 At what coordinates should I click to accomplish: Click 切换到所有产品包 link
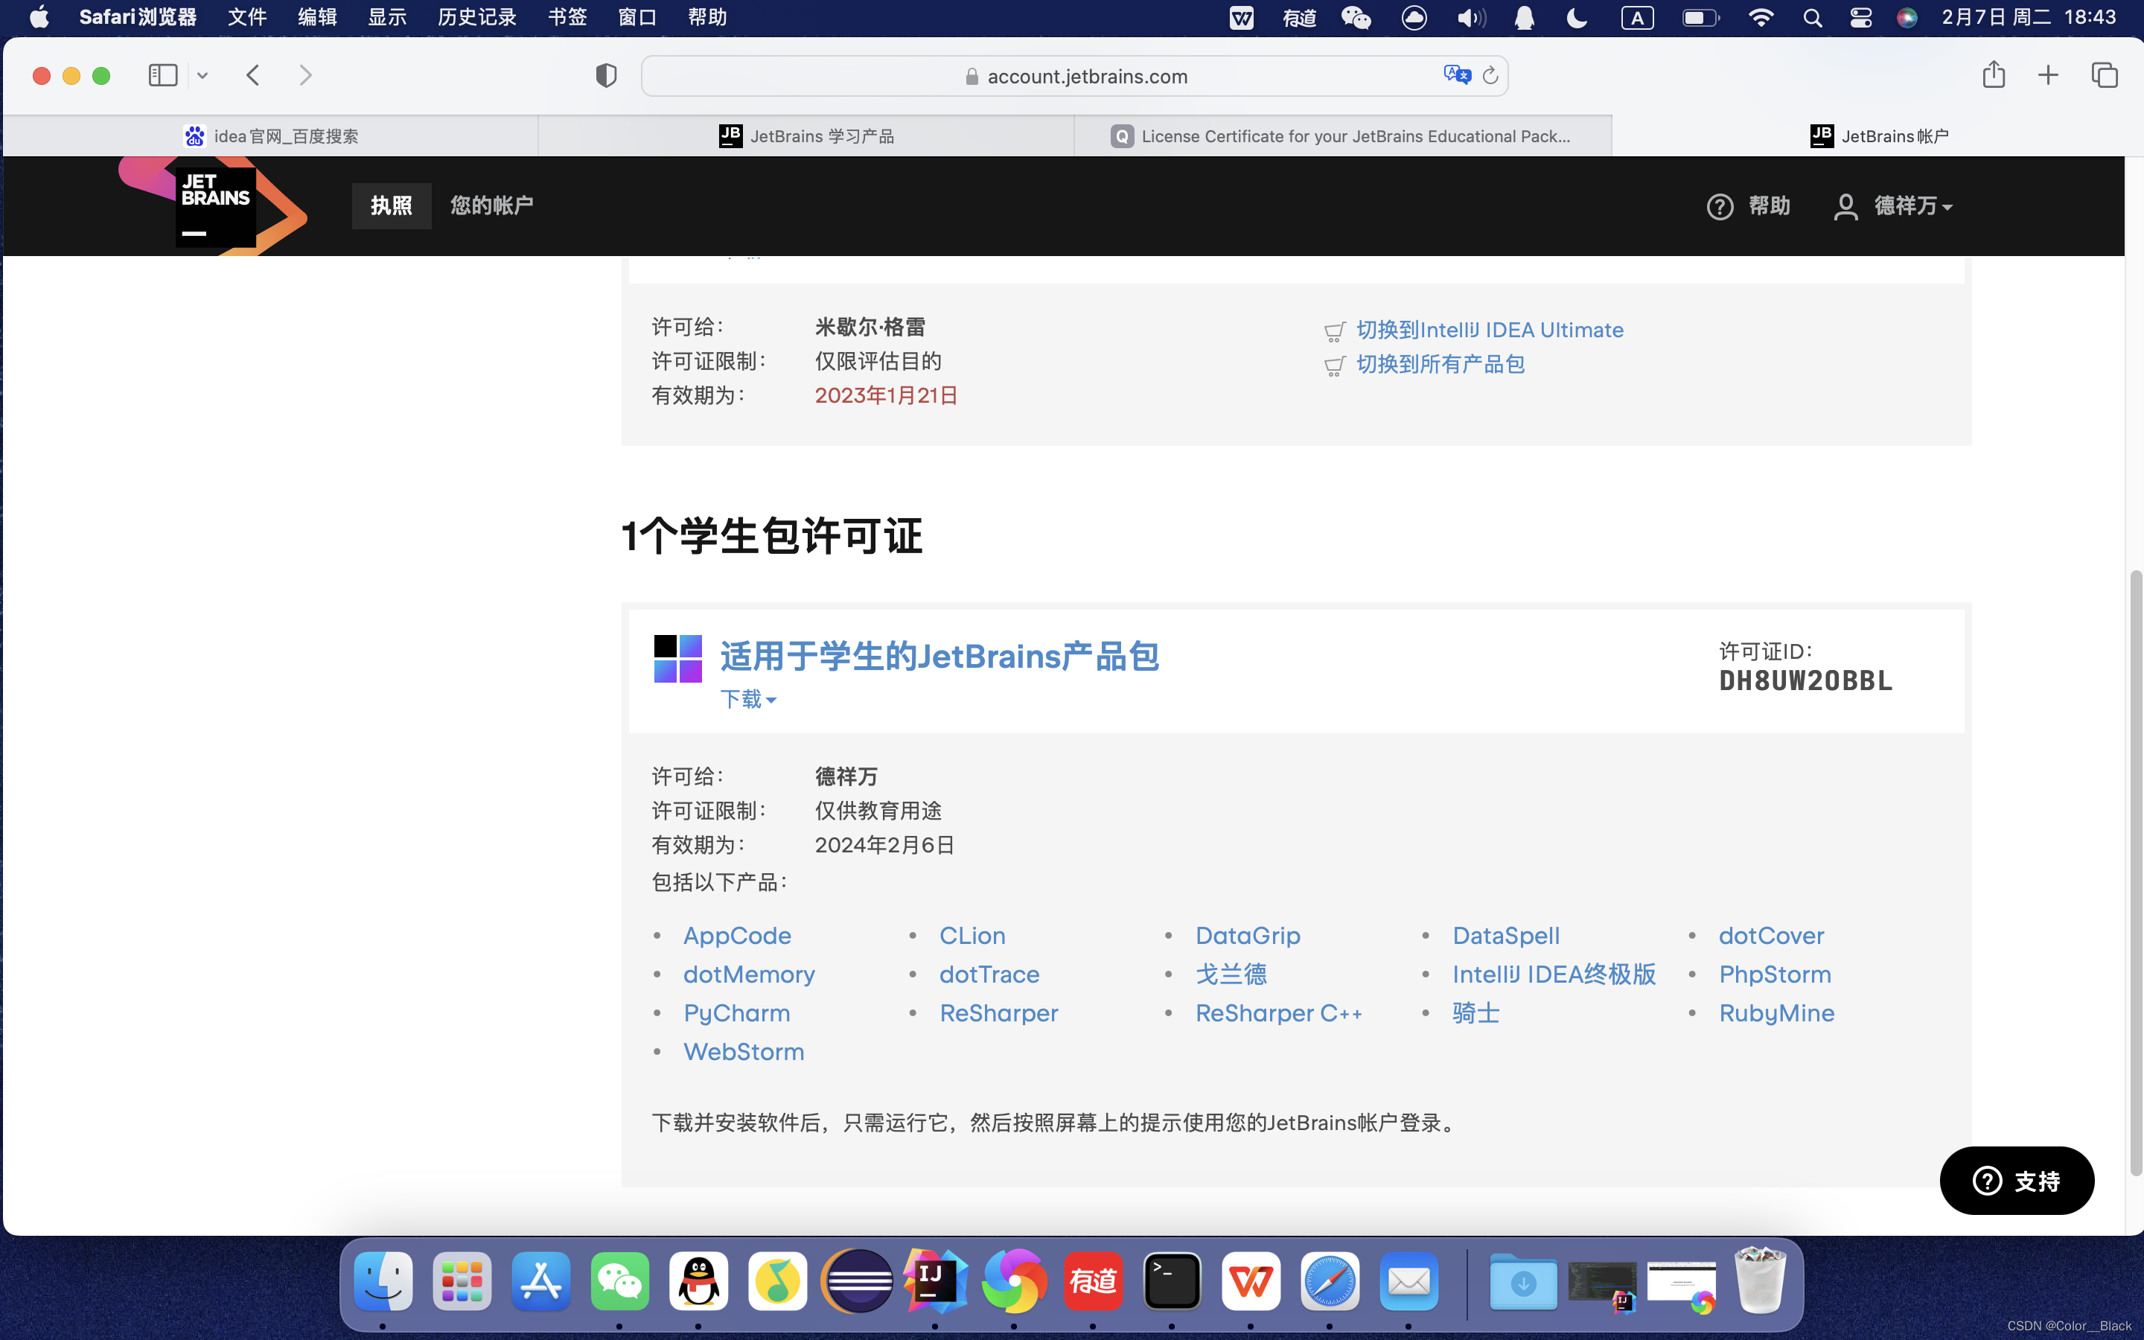point(1440,364)
